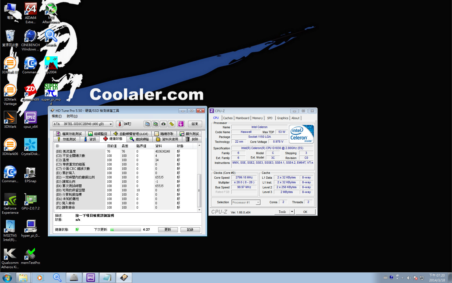The width and height of the screenshot is (452, 283).
Task: Show hidden tray icons arrow
Action: point(402,278)
